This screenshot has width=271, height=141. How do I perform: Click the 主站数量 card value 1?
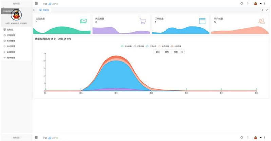click(37, 22)
